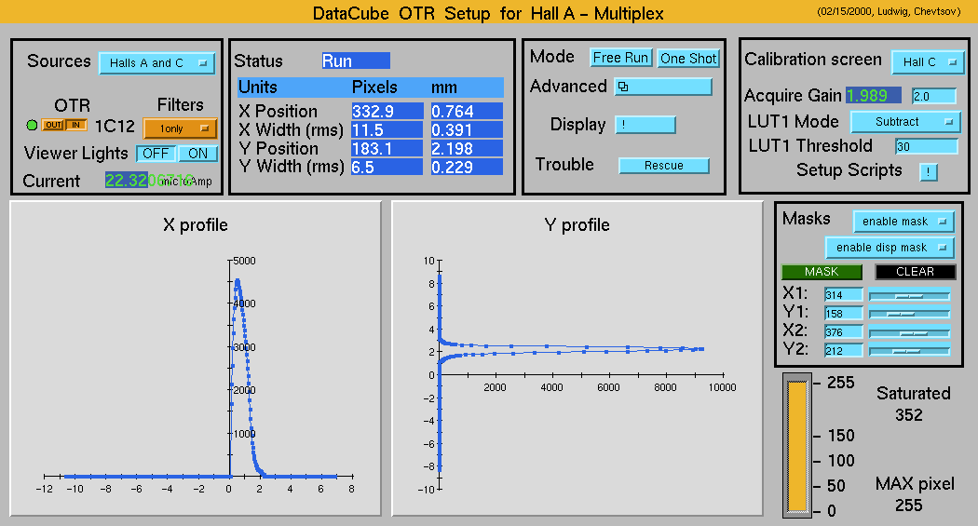
Task: Set OTR to OUT
Action: pos(52,126)
